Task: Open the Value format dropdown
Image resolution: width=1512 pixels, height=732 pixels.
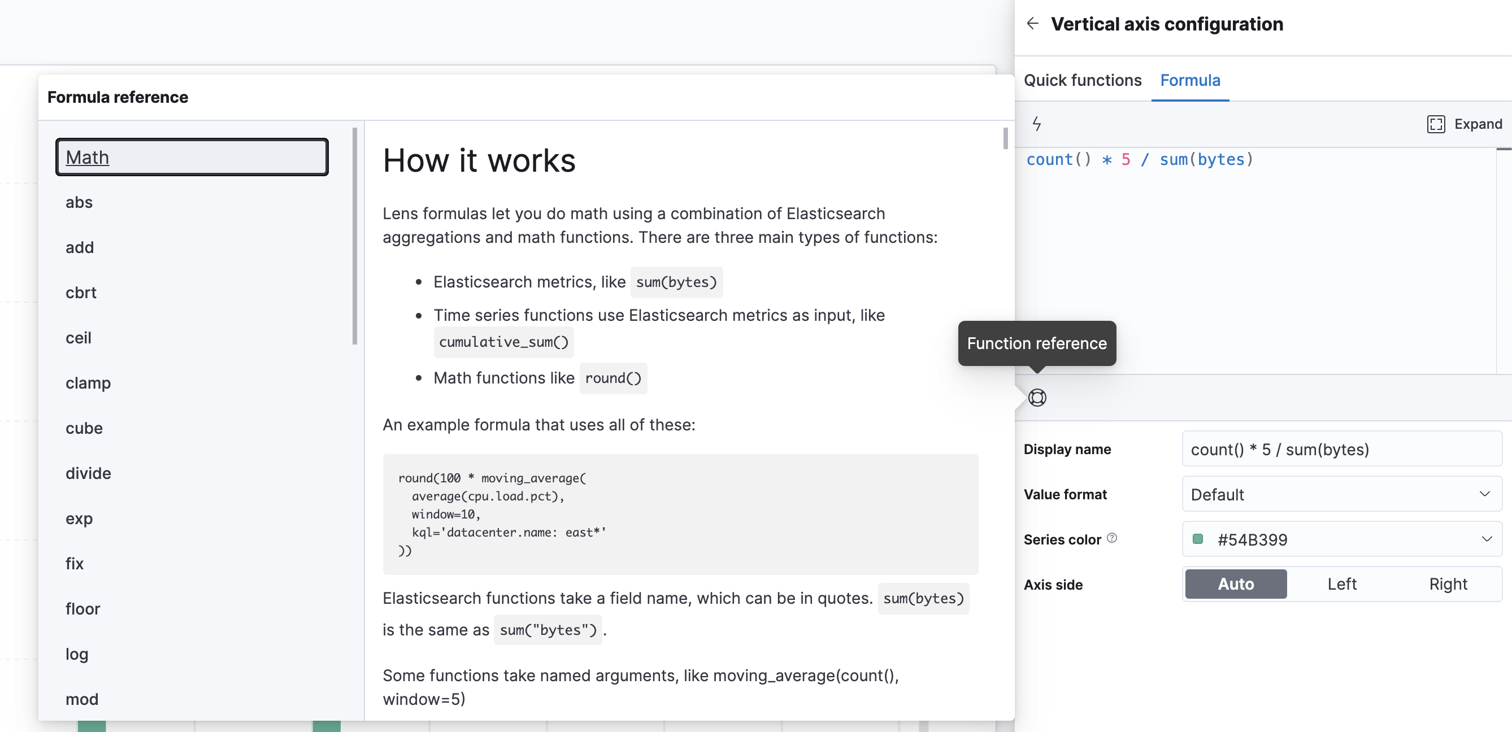Action: coord(1341,494)
